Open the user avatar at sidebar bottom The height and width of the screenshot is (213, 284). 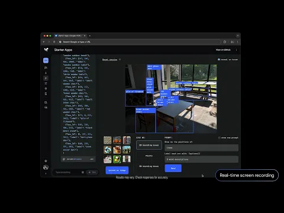[x=46, y=167]
